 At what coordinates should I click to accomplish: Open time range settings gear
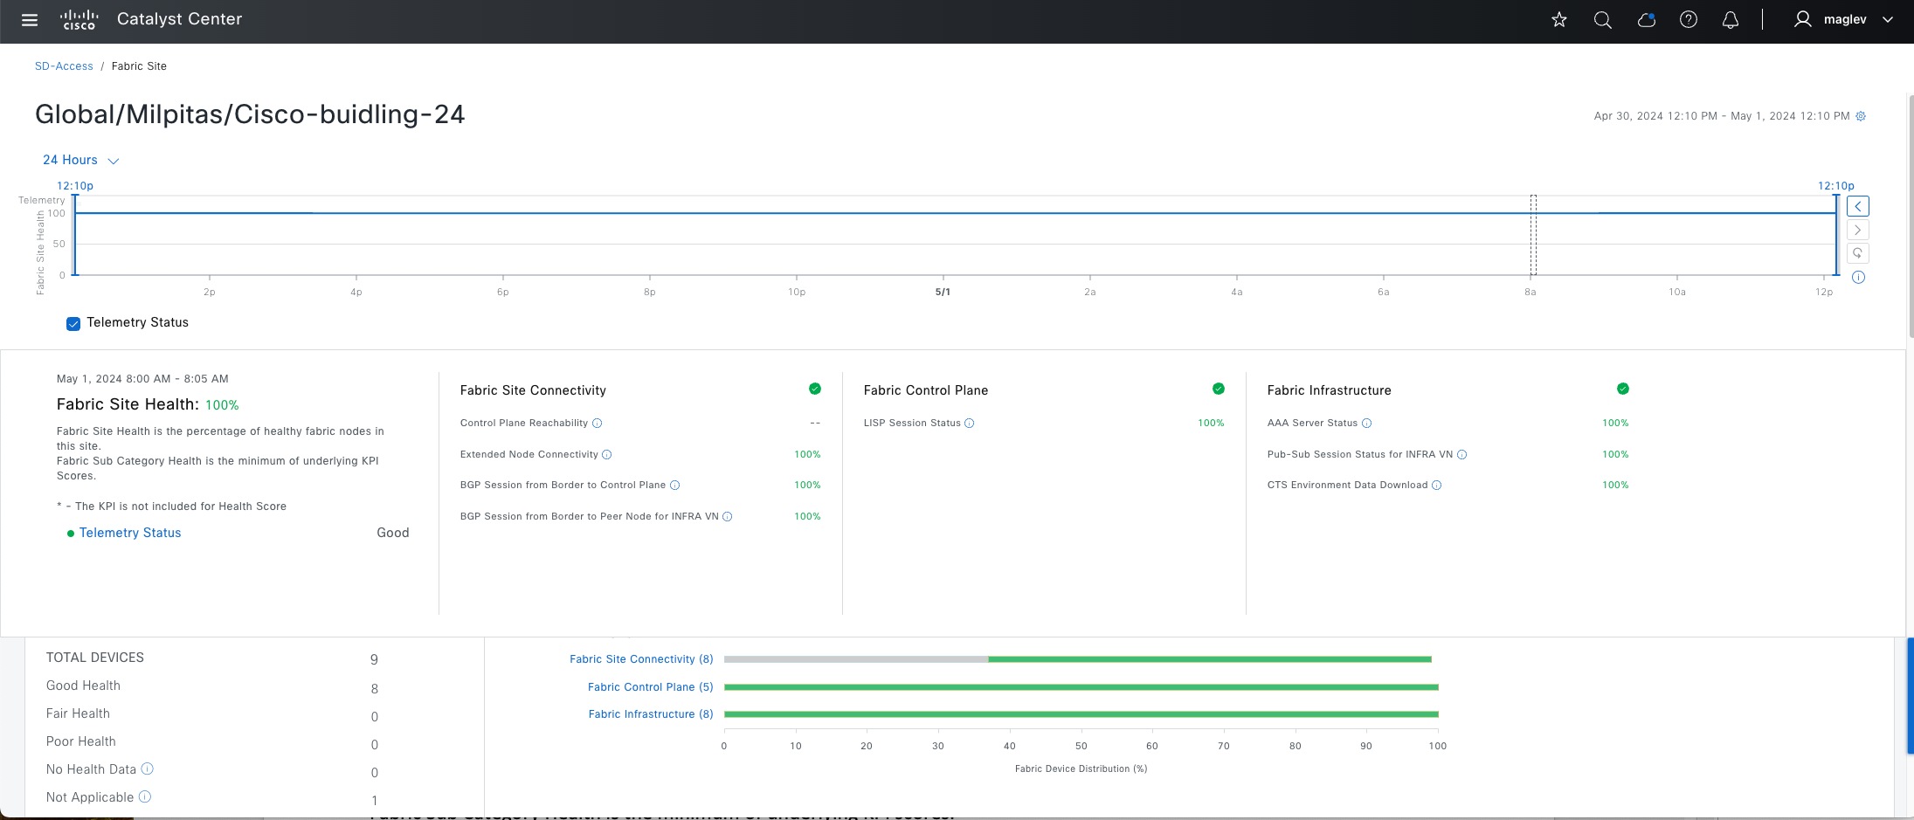(x=1861, y=116)
